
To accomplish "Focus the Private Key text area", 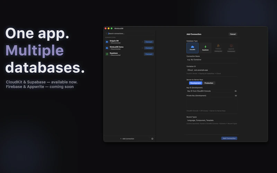I will (x=212, y=103).
